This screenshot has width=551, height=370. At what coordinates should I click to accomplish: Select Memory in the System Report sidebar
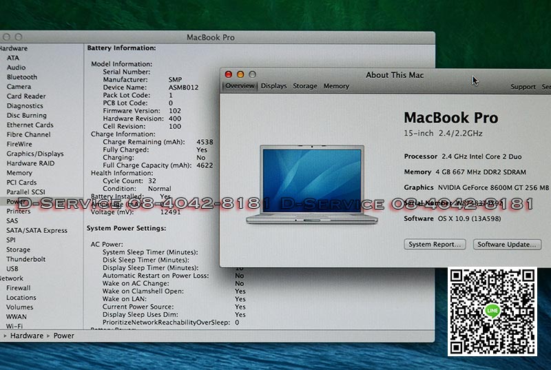tap(19, 173)
